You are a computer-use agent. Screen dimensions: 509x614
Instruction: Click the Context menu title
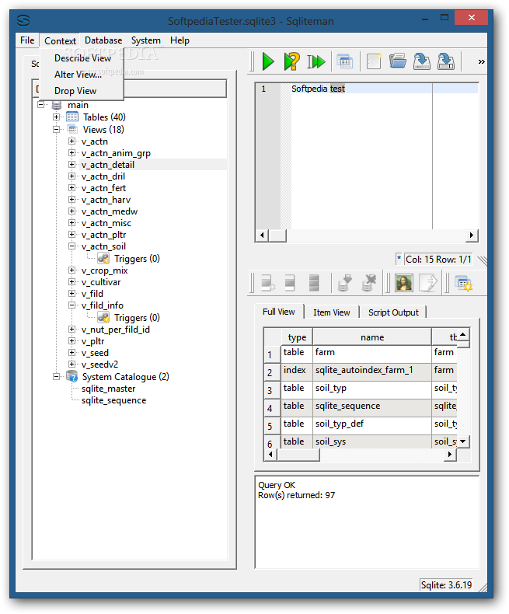pyautogui.click(x=60, y=40)
